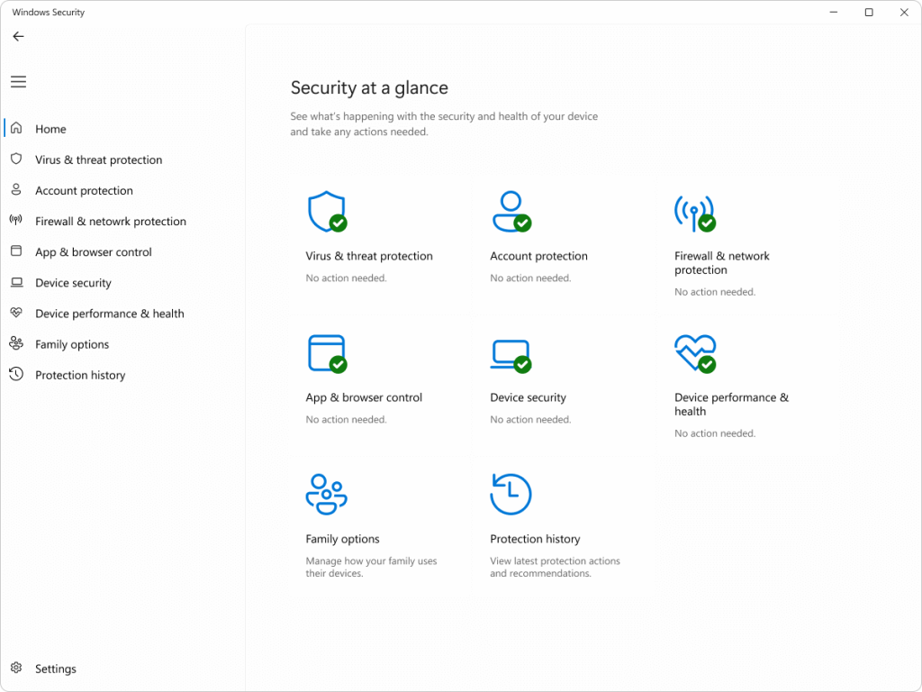
Task: Open Protection history in the sidebar
Action: click(80, 375)
